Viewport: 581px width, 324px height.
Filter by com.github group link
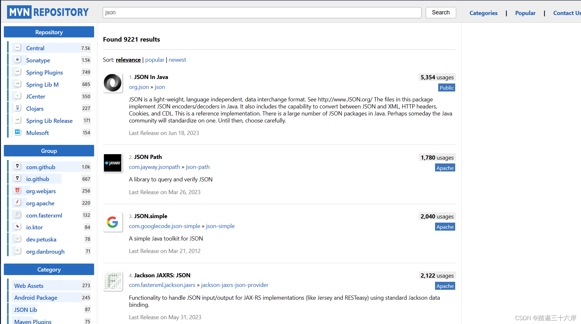coord(41,167)
